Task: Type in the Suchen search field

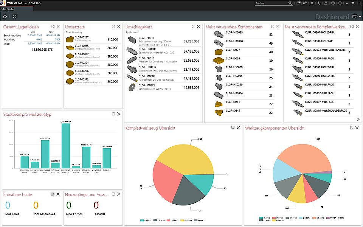Action: pyautogui.click(x=270, y=3)
